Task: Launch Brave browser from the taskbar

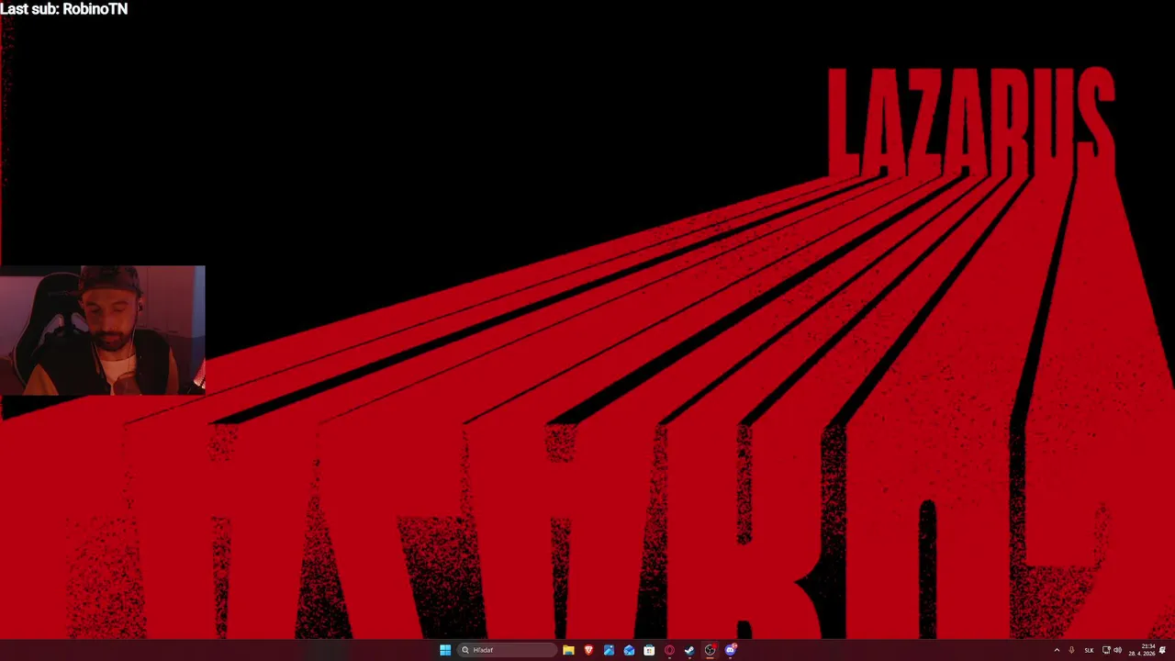Action: [588, 650]
